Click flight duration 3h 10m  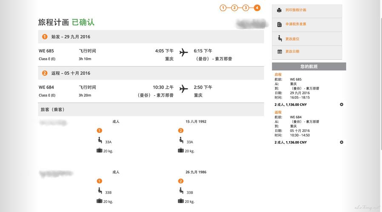(x=85, y=59)
